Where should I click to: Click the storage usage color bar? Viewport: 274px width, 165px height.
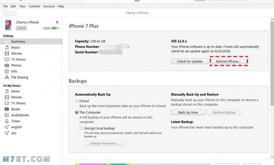point(143,164)
